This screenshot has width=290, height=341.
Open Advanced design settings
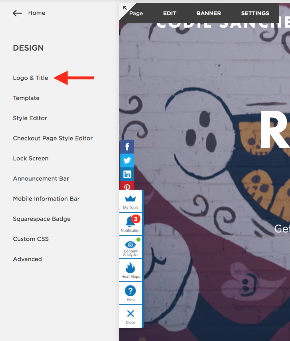[x=27, y=259]
